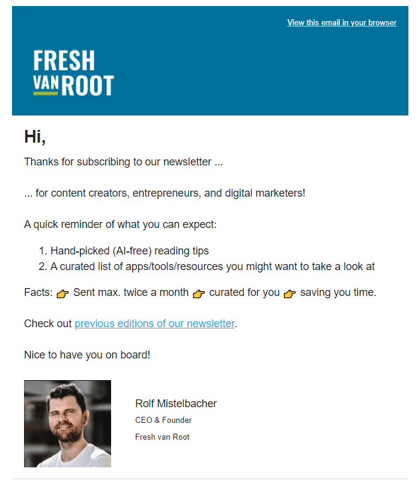Click the "Facts:" label text

pyautogui.click(x=38, y=292)
